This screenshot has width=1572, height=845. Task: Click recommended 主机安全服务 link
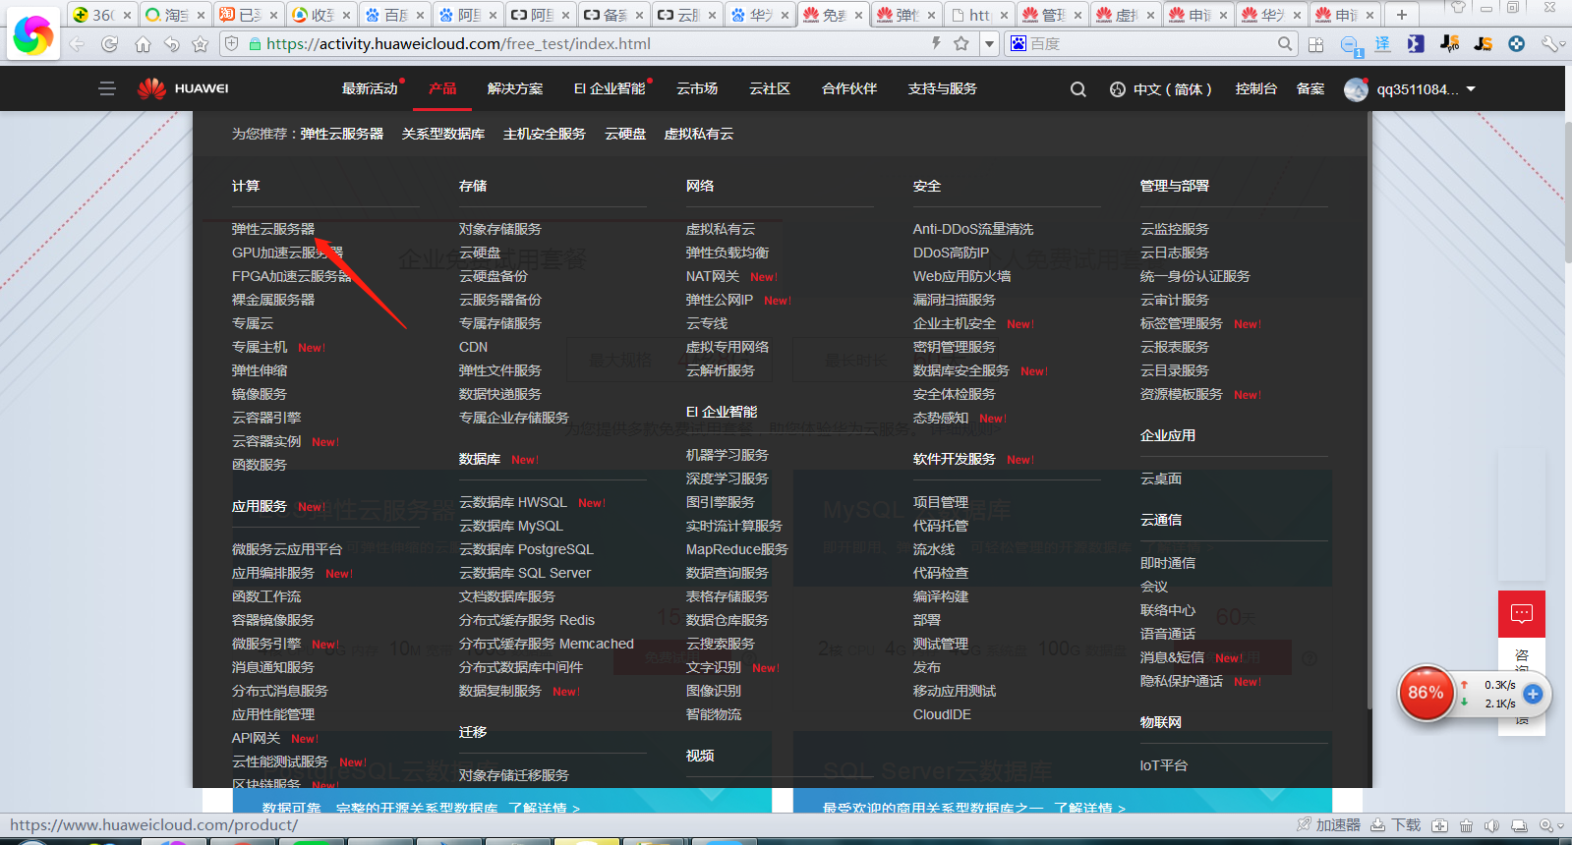[545, 134]
